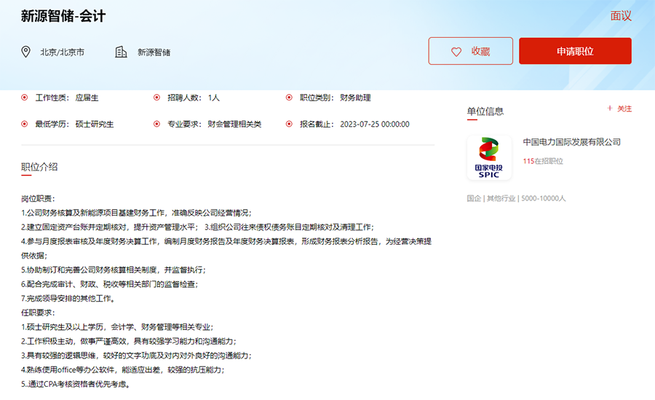
Task: Click the line 配合完成审计、财政、税收等相关部门
Action: 110,285
